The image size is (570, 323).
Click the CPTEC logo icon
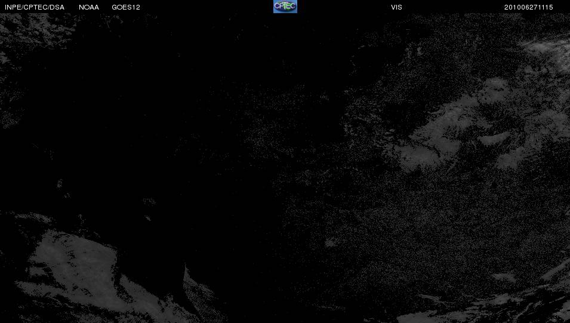tap(285, 7)
